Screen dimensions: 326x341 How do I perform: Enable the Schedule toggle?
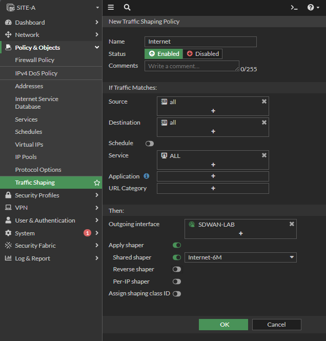(150, 144)
